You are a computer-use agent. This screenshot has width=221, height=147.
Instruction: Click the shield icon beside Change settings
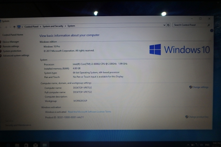190,87
